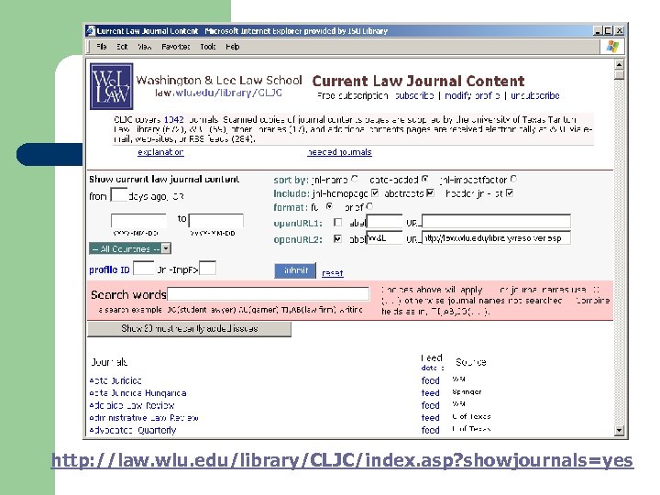Open the Advocates' Quarterly link
The image size is (660, 495).
(x=133, y=430)
